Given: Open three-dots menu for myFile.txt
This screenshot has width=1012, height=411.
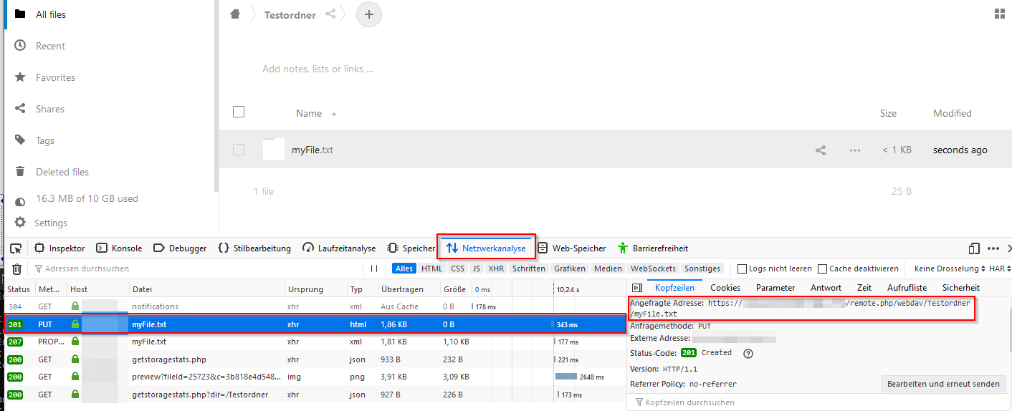Looking at the screenshot, I should click(854, 150).
